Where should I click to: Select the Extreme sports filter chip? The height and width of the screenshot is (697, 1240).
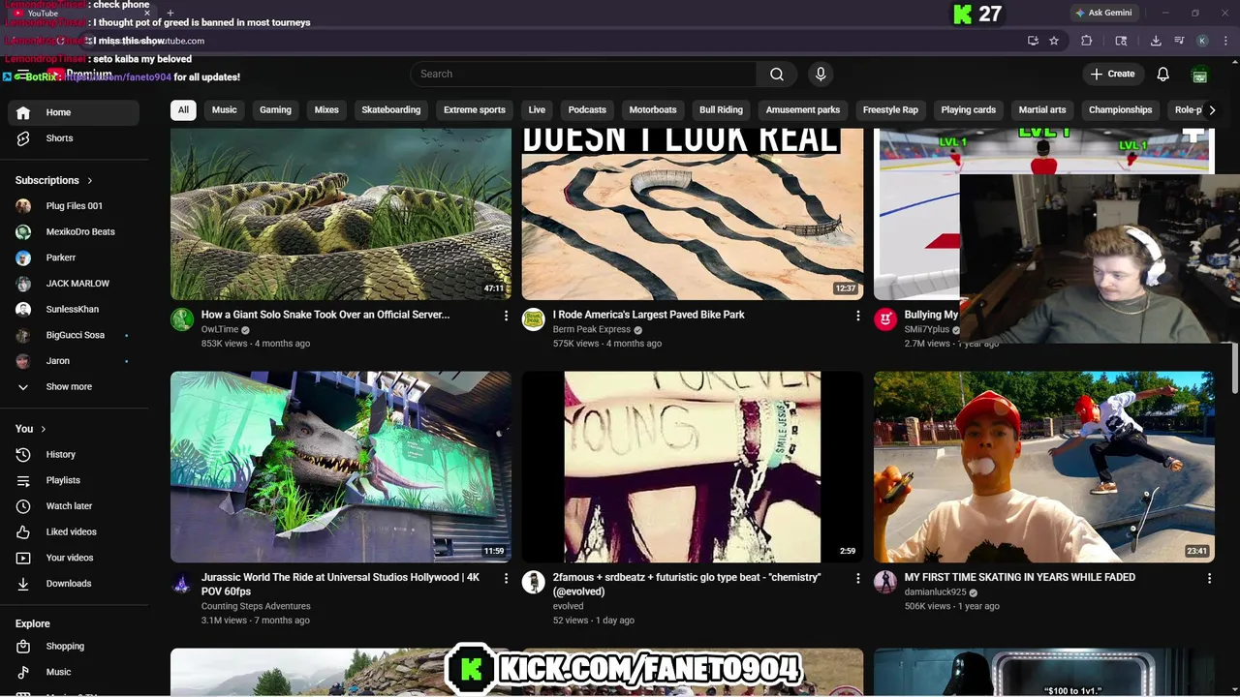click(x=475, y=109)
